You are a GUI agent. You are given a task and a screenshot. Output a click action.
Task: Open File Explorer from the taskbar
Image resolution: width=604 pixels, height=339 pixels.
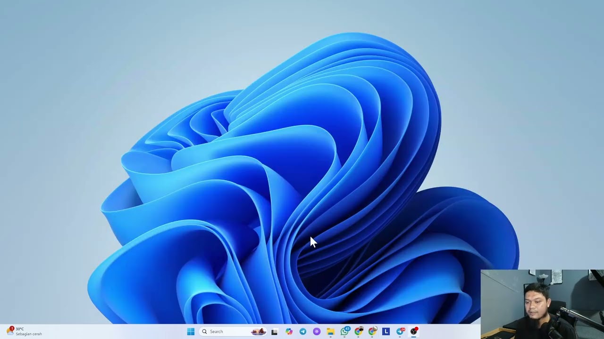pyautogui.click(x=331, y=331)
